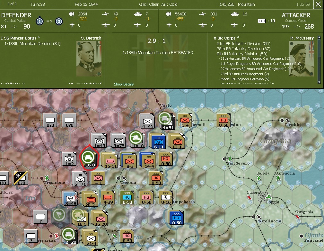Select the 4=51 armored stack counter

[x=167, y=121]
